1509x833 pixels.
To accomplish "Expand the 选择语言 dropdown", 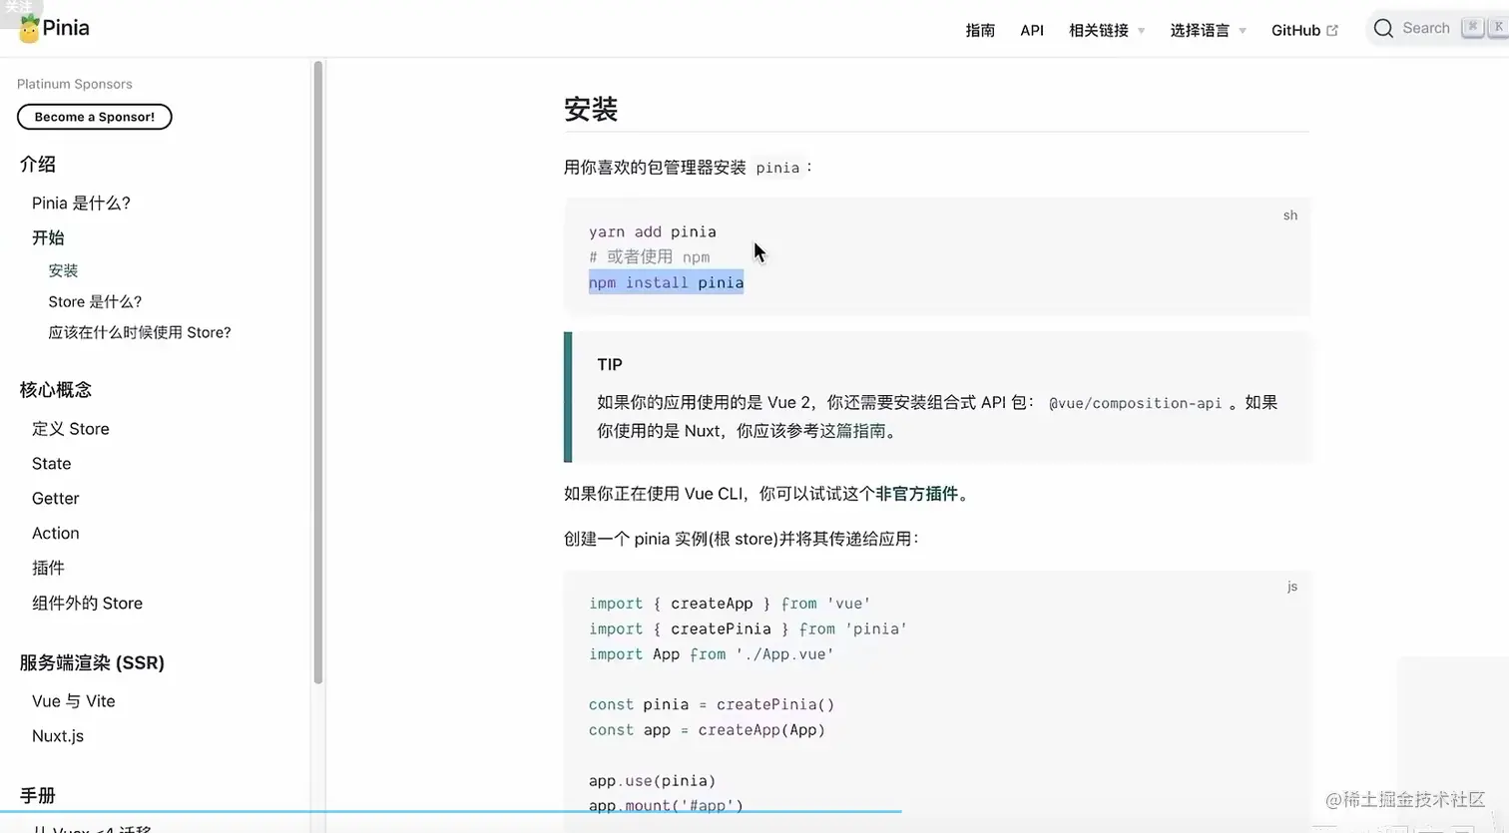I will pos(1209,30).
